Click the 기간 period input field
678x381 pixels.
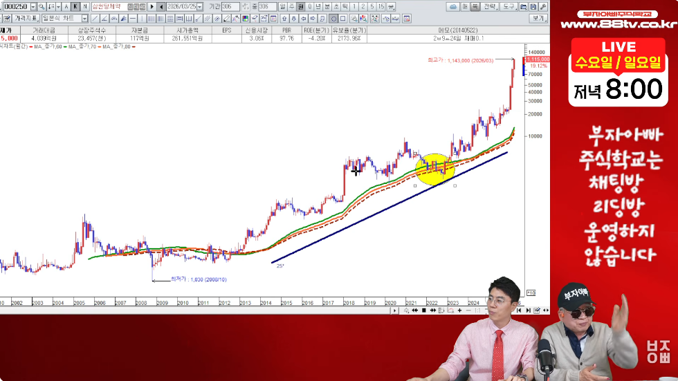click(230, 7)
